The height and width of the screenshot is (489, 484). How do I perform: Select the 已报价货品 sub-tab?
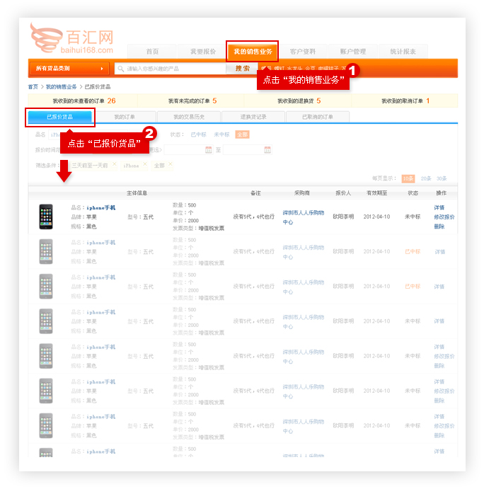click(59, 117)
